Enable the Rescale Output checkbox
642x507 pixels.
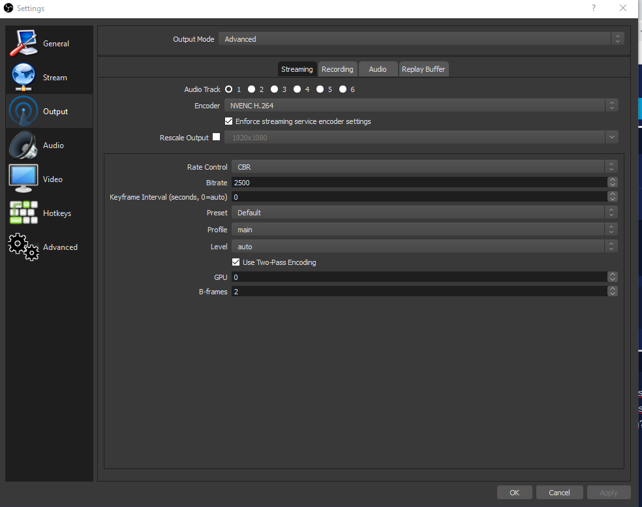[x=216, y=137]
